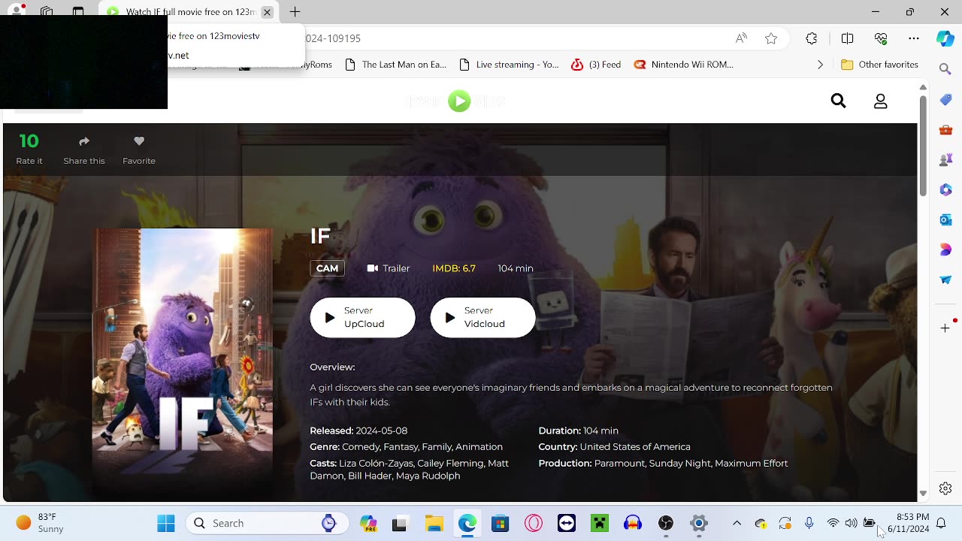Click the IMDB: 6.7 rating text
The height and width of the screenshot is (541, 962).
pyautogui.click(x=454, y=268)
